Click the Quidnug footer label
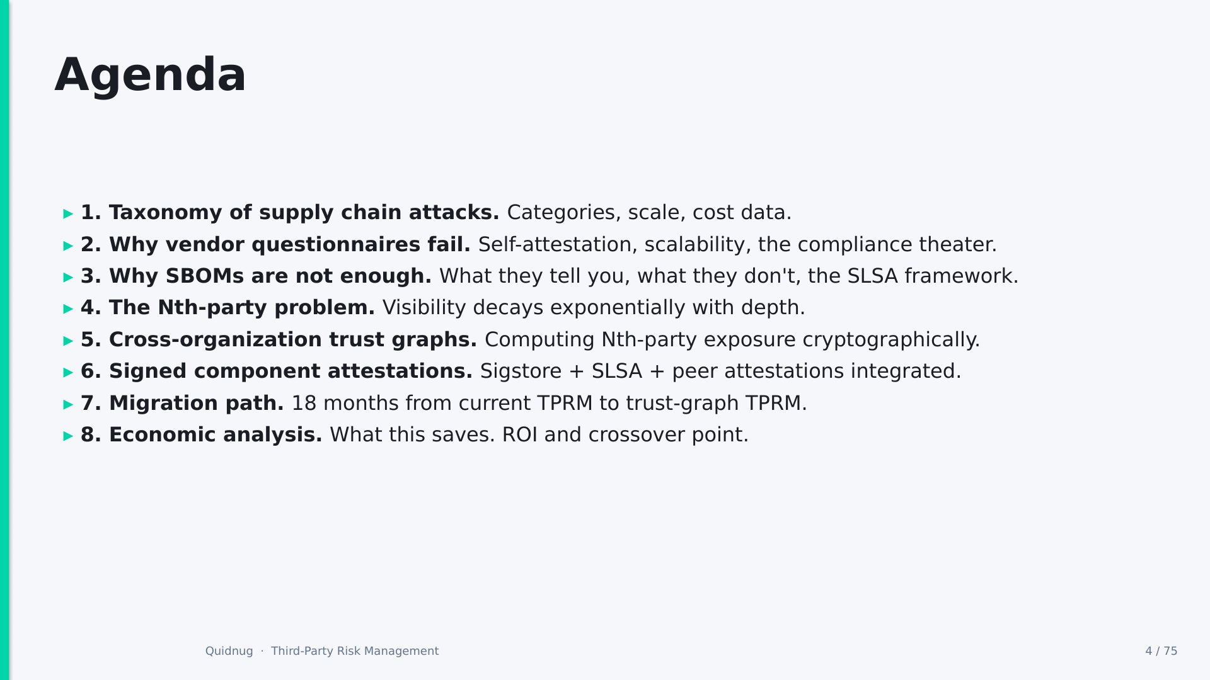Viewport: 1210px width, 680px height. 229,651
